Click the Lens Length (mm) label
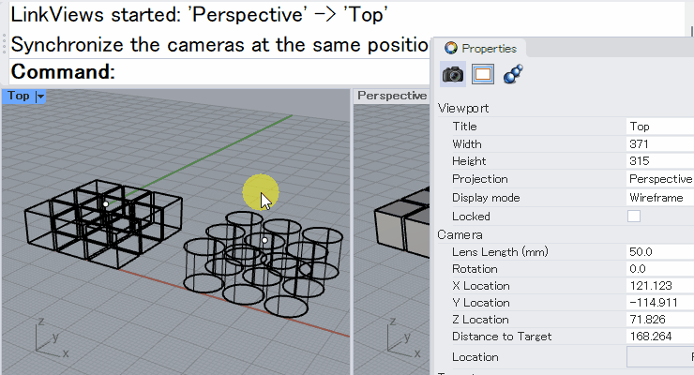Viewport: 694px width, 375px height. click(500, 252)
